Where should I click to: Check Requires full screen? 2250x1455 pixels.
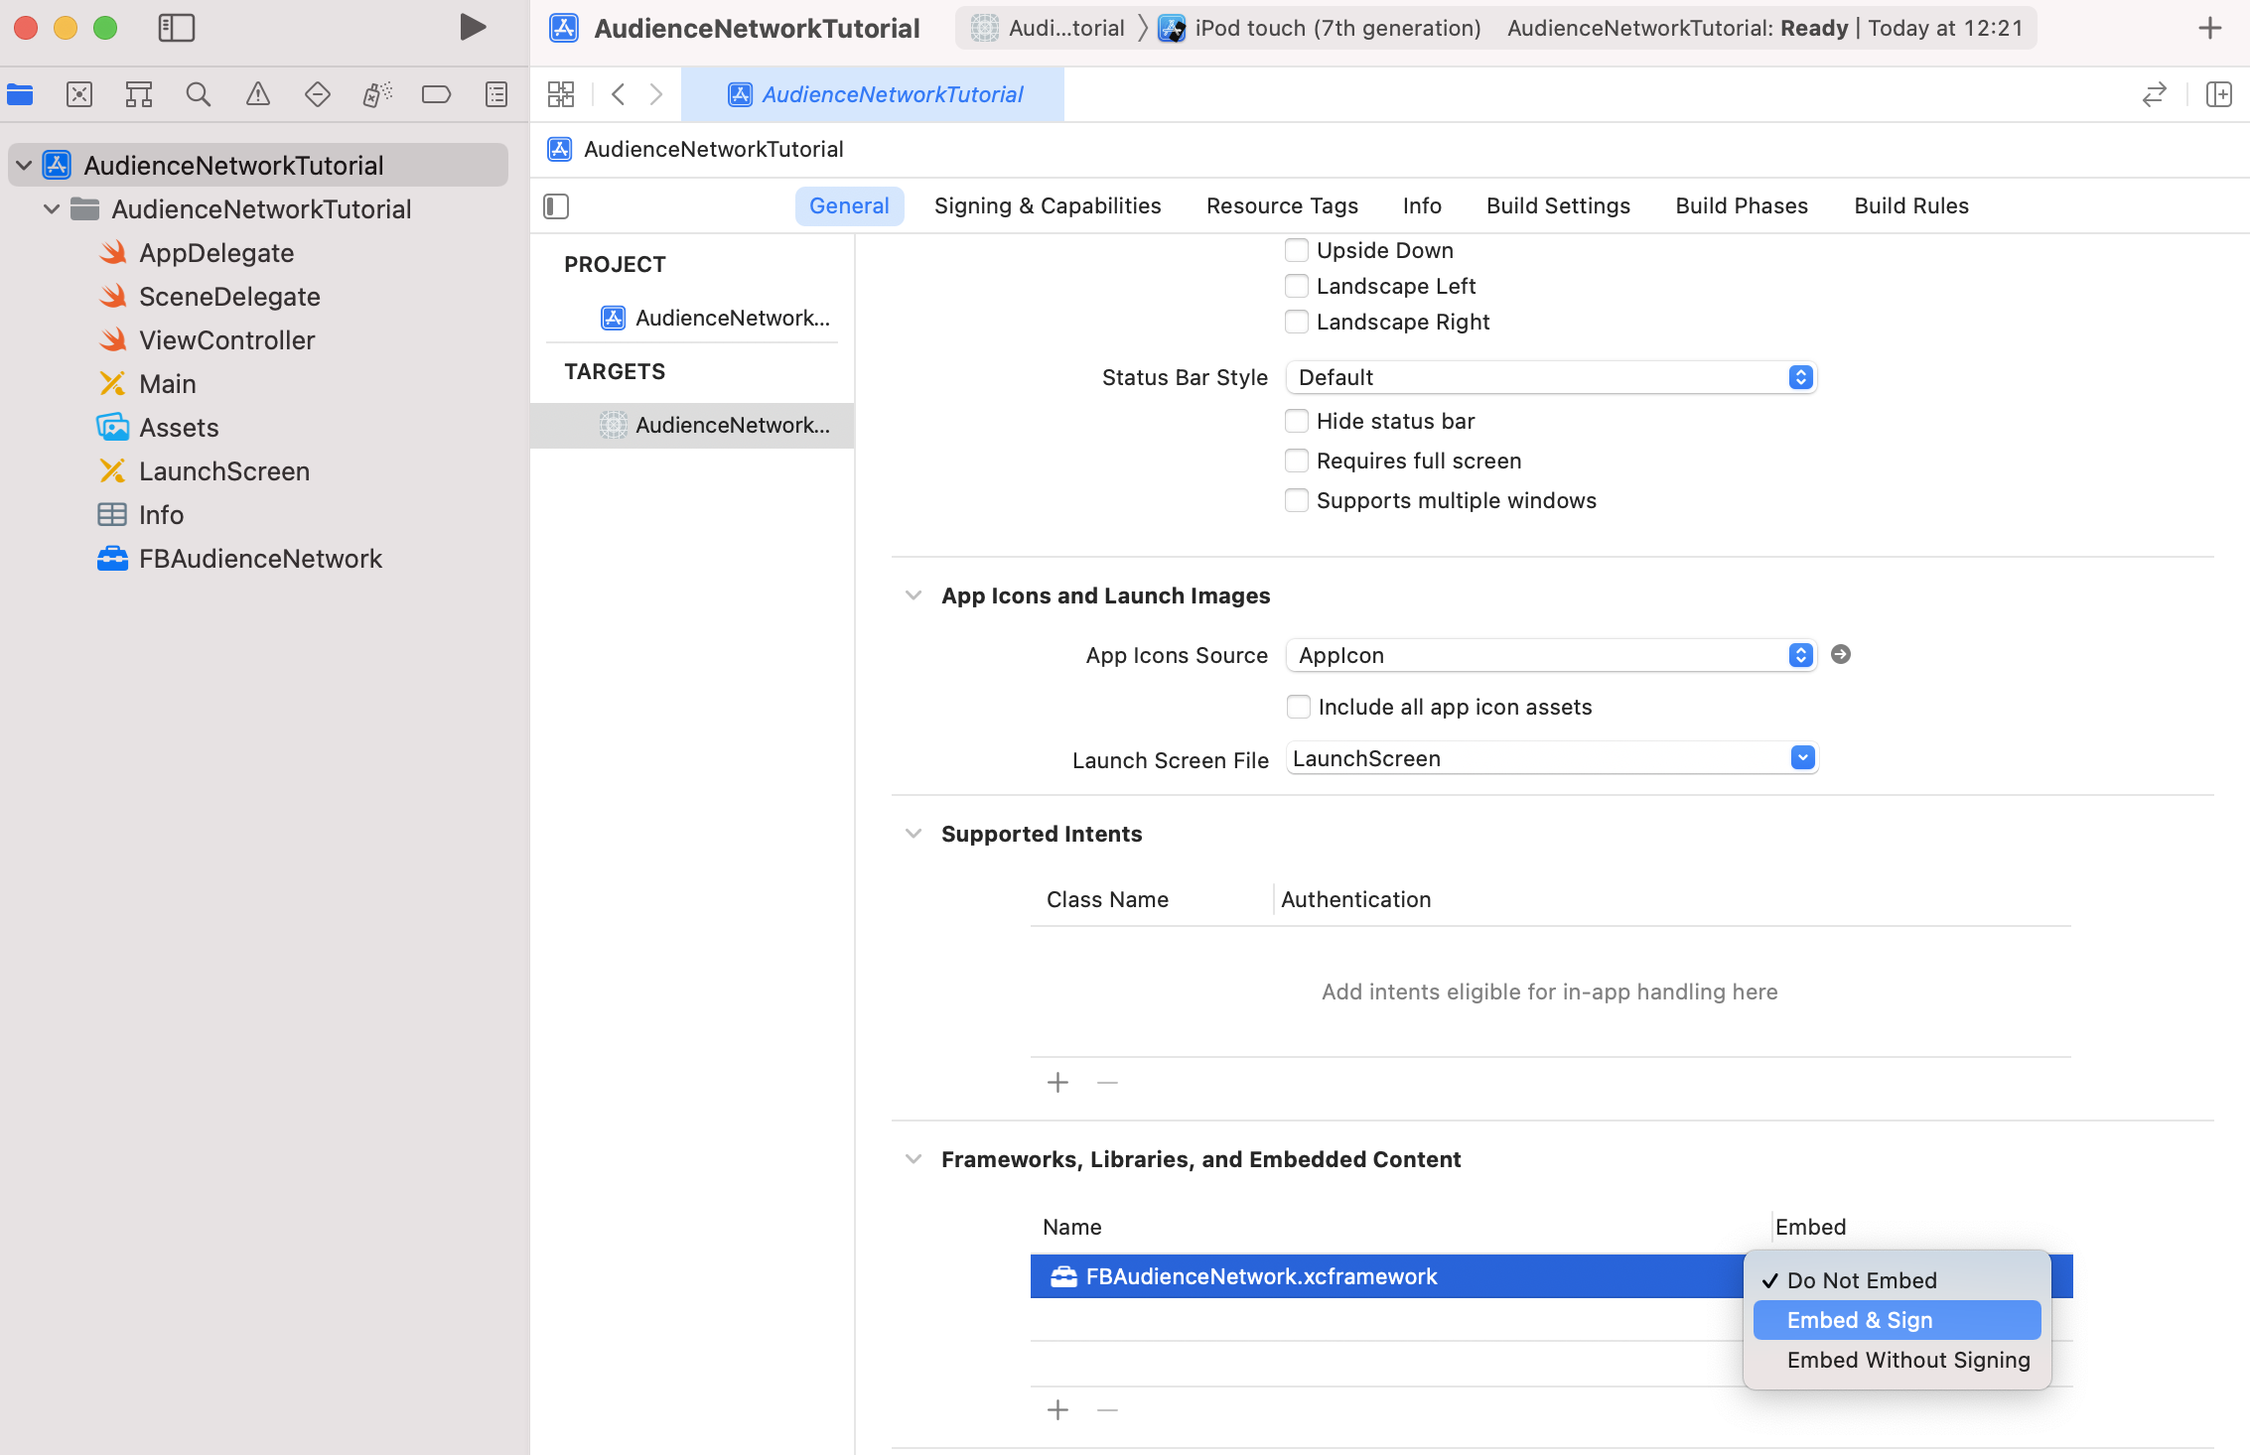[x=1297, y=461]
